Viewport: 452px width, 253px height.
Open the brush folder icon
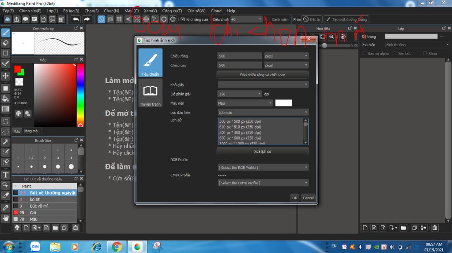click(55, 228)
